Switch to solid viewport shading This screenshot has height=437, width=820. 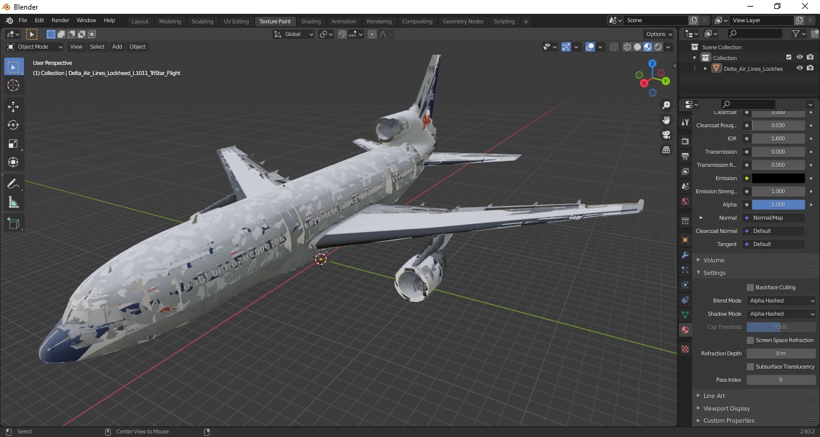638,47
